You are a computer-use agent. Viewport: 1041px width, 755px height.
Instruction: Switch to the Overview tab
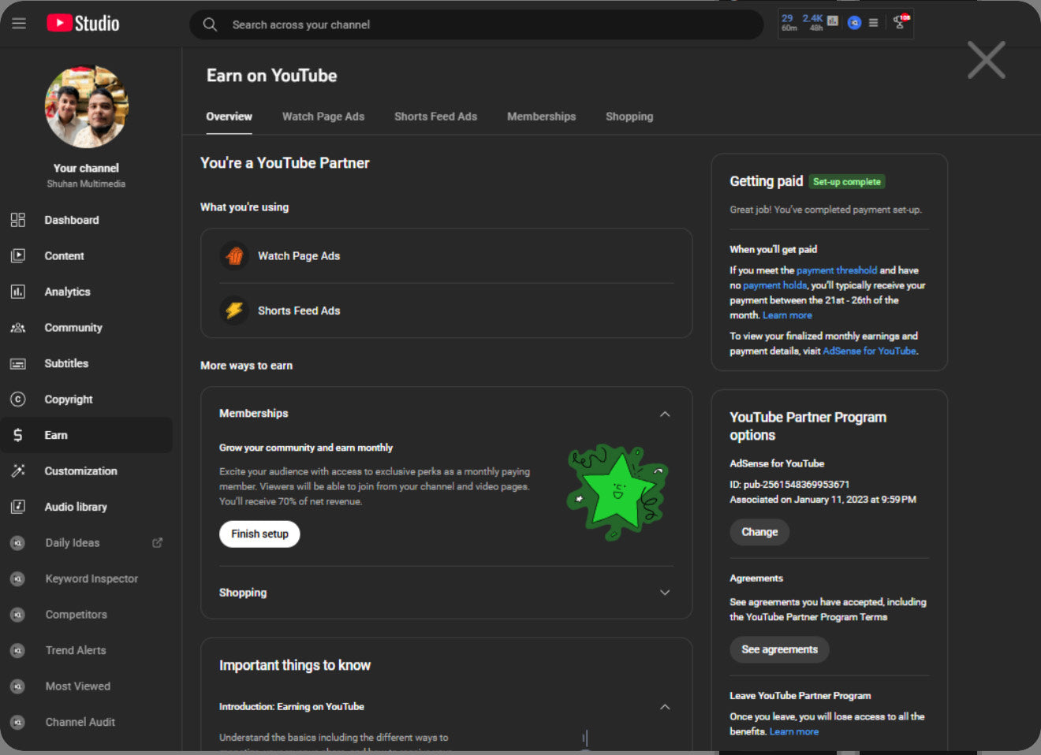229,116
